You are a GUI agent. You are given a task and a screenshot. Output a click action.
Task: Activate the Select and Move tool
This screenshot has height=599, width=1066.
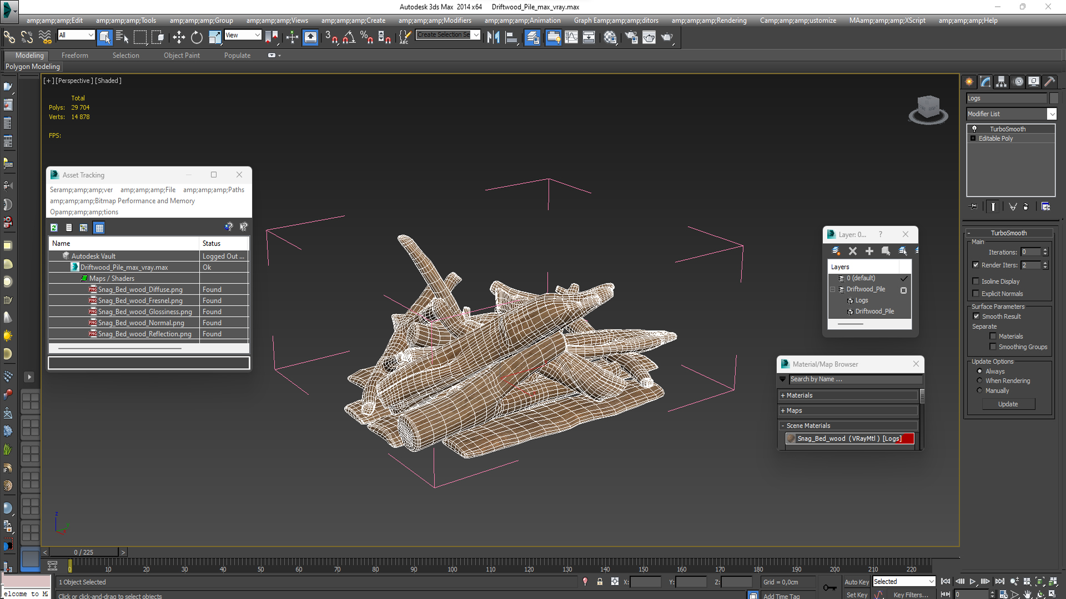click(x=179, y=37)
